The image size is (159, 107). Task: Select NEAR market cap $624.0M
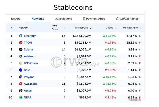[85, 98]
